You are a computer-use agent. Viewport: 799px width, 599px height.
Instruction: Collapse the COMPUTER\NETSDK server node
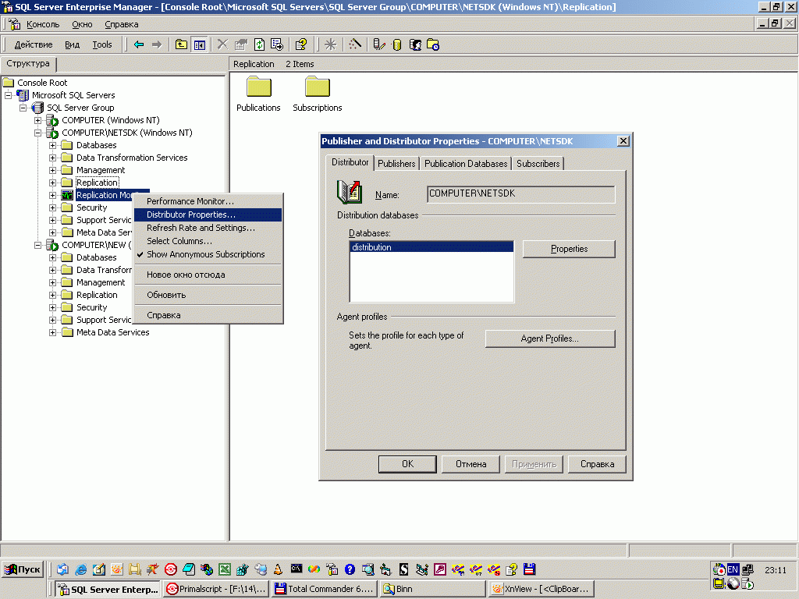click(x=37, y=133)
